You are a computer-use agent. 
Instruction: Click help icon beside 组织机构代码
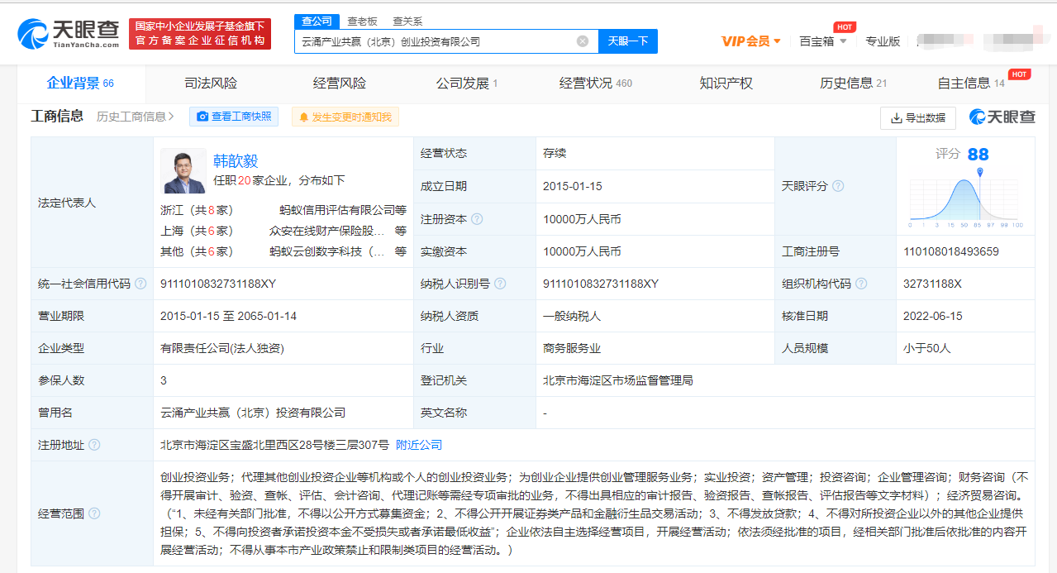(x=861, y=284)
